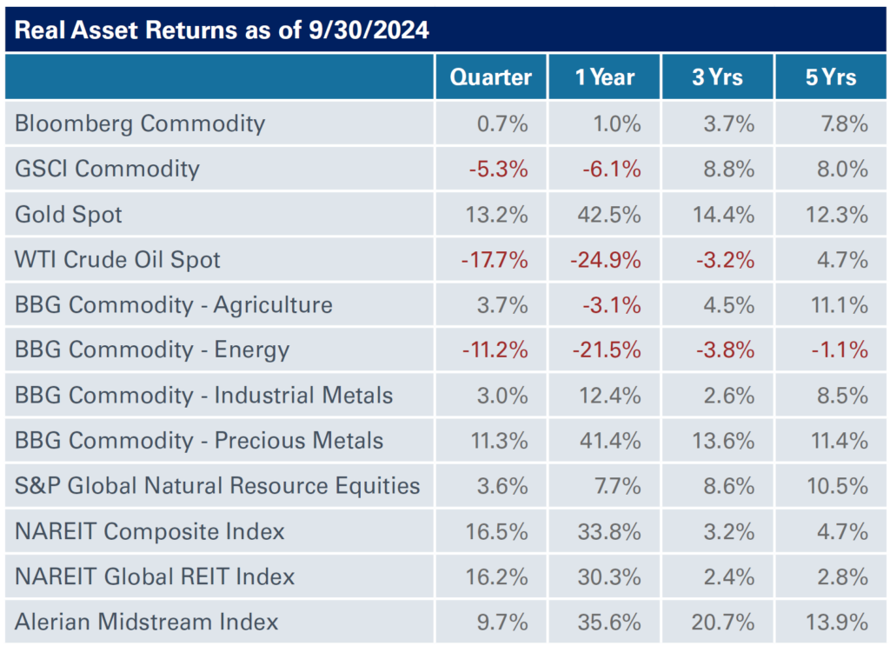Select the NAREIT Global REIT Index label
890x646 pixels.
click(155, 576)
